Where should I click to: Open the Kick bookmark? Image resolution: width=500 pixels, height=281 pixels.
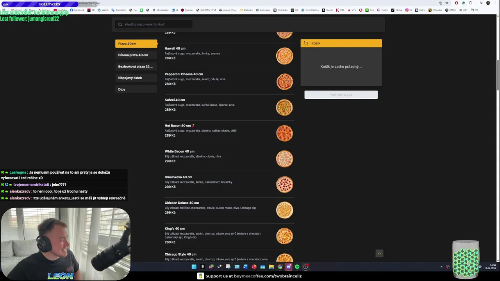click(370, 10)
